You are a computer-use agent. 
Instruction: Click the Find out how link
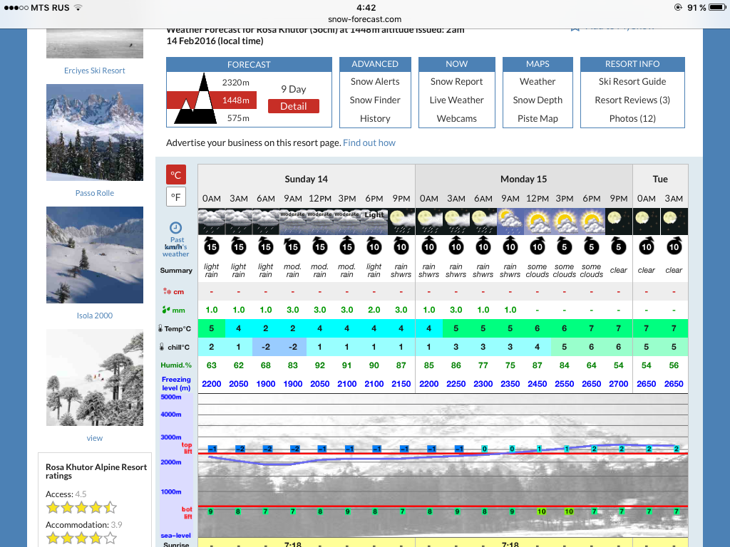(x=369, y=142)
